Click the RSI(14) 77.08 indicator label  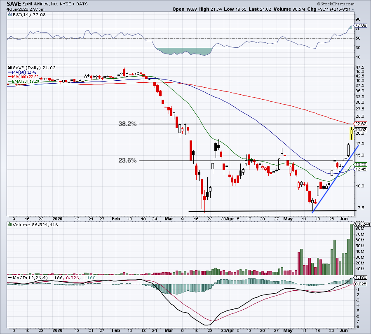tap(23, 14)
